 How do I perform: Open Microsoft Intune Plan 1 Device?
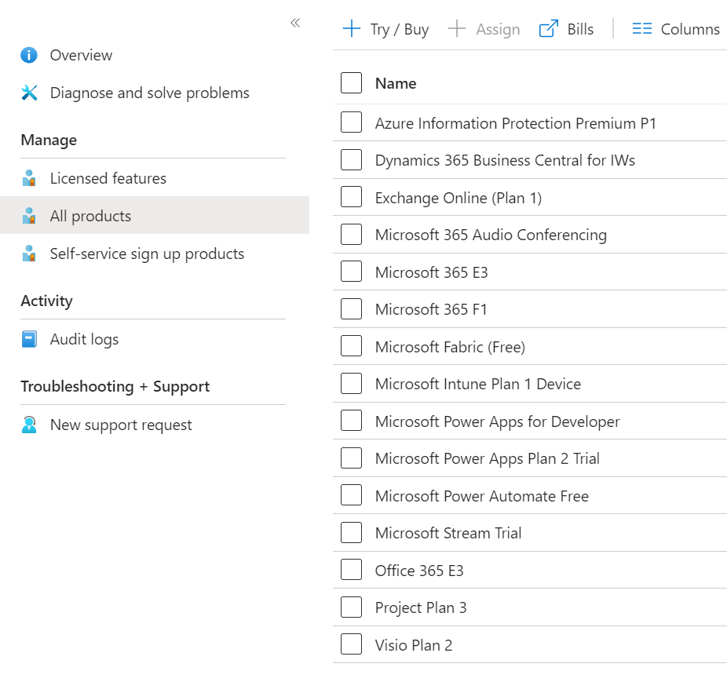(x=477, y=385)
